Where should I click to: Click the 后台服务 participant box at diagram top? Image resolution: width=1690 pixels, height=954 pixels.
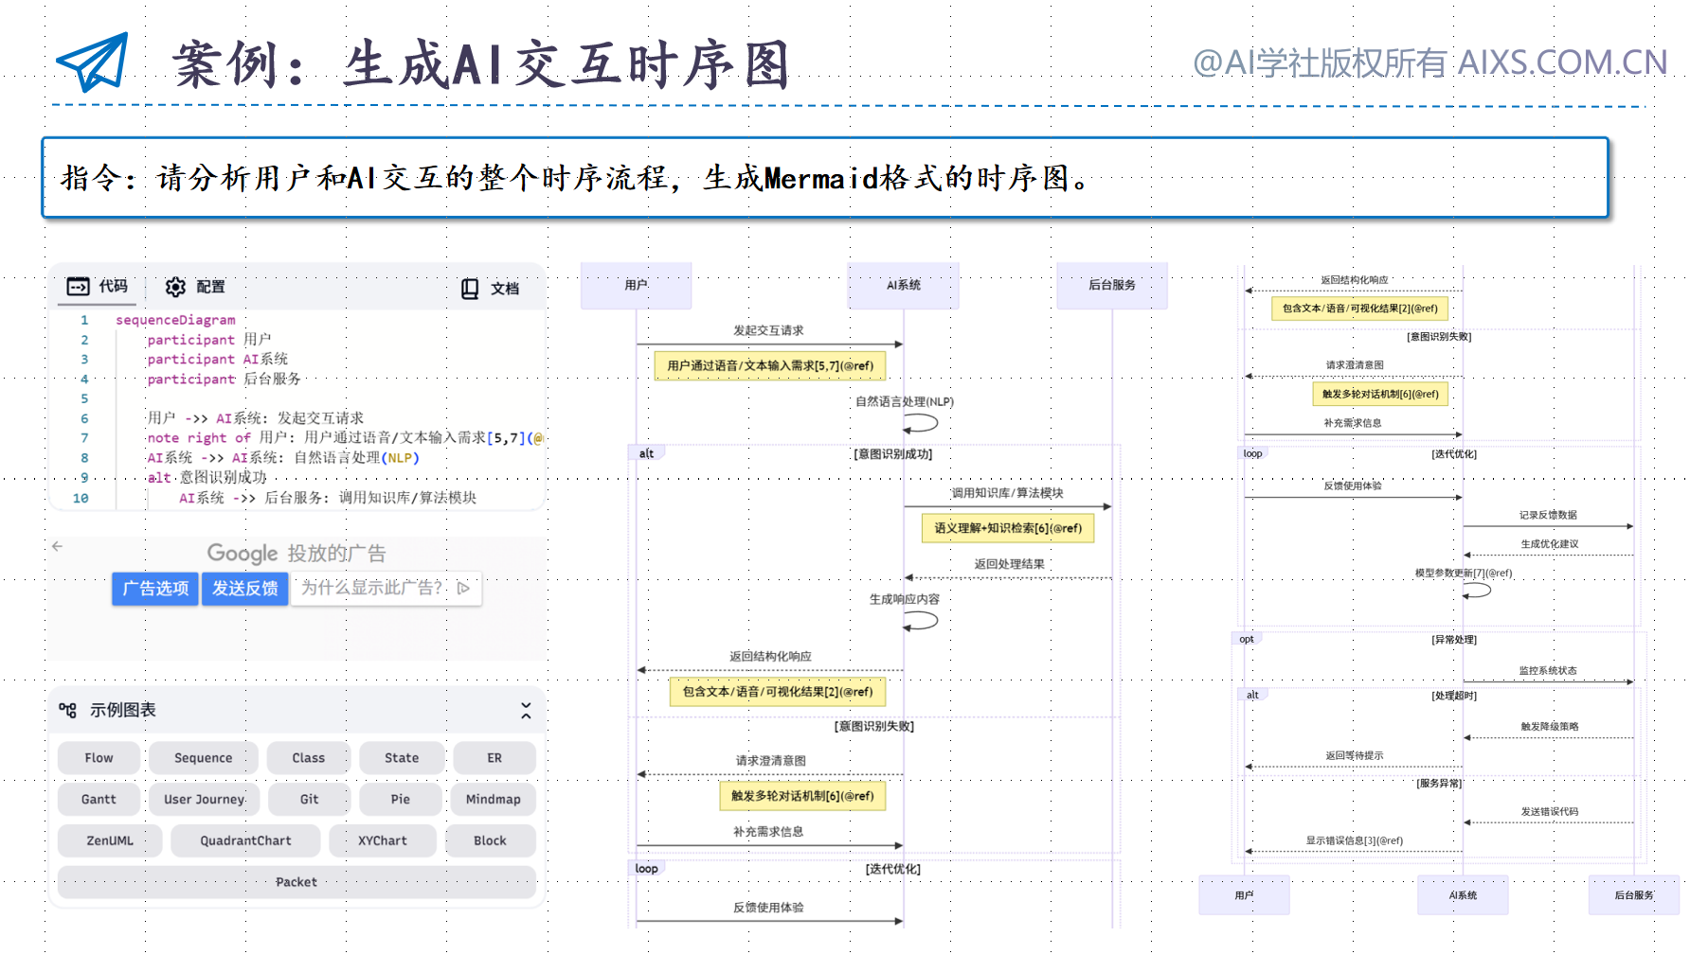[x=1112, y=286]
